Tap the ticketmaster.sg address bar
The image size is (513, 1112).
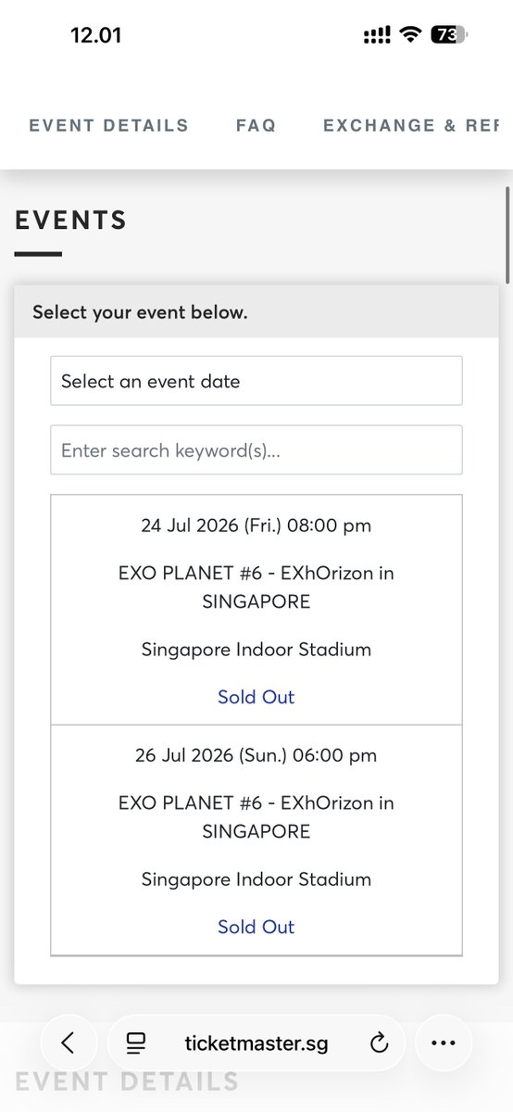(x=256, y=1043)
